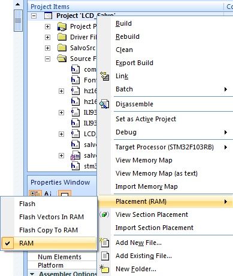
Task: Click the Add New File page icon
Action: [x=104, y=243]
